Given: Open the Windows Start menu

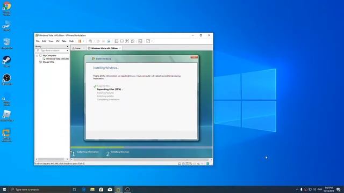Looking at the screenshot, I should (x=4, y=189).
